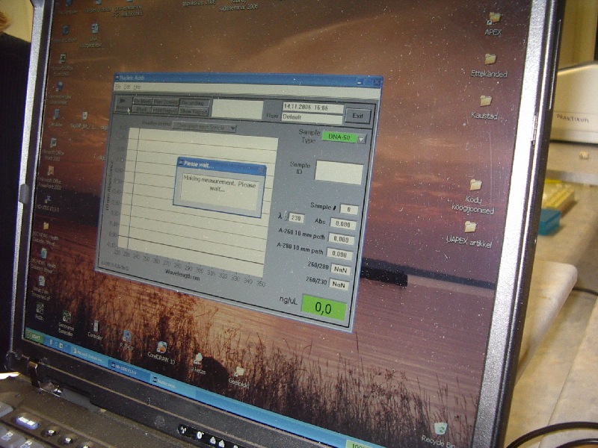The image size is (598, 448).
Task: Open the UAPEX artikkel folder
Action: click(x=469, y=234)
